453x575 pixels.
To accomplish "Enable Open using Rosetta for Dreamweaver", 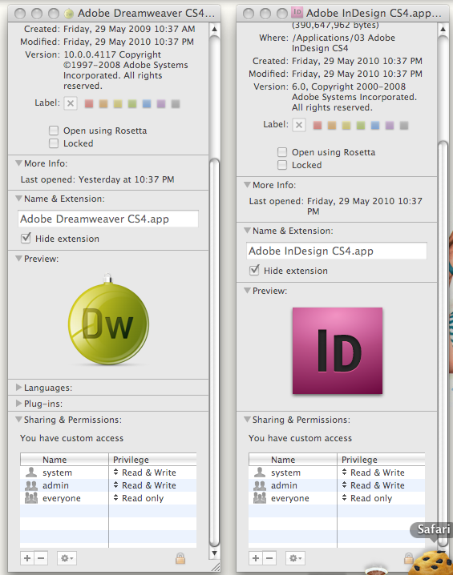I will tap(54, 131).
